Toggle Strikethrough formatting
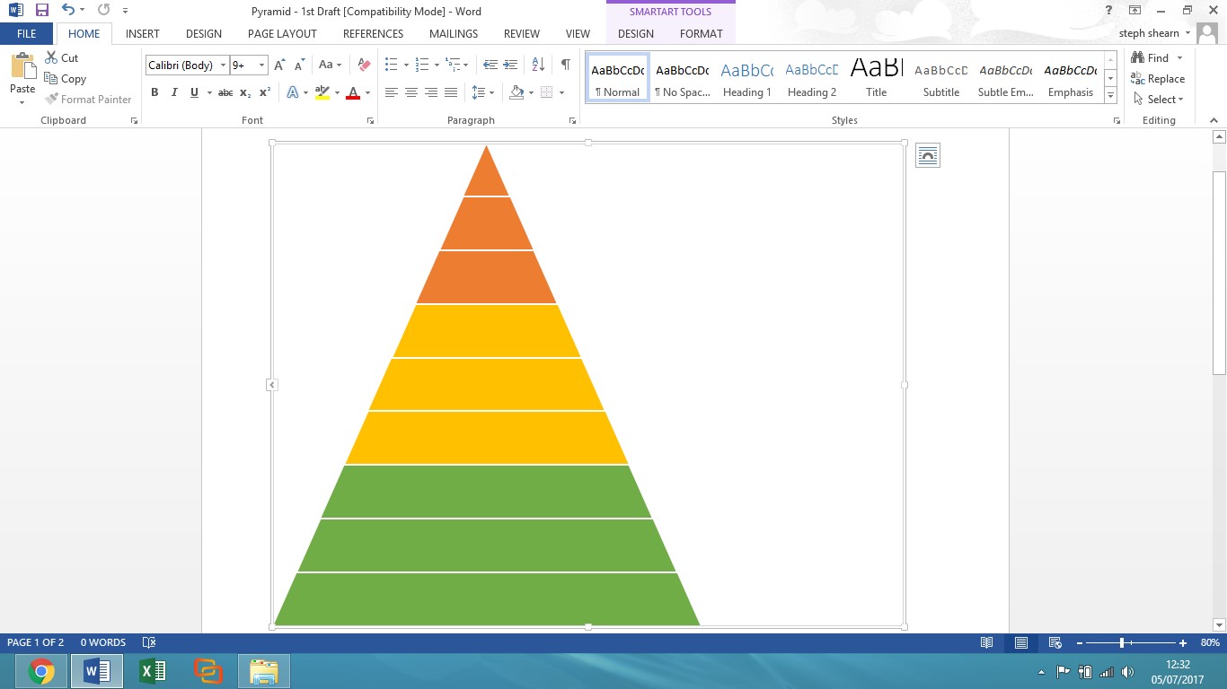The height and width of the screenshot is (689, 1227). (x=225, y=92)
